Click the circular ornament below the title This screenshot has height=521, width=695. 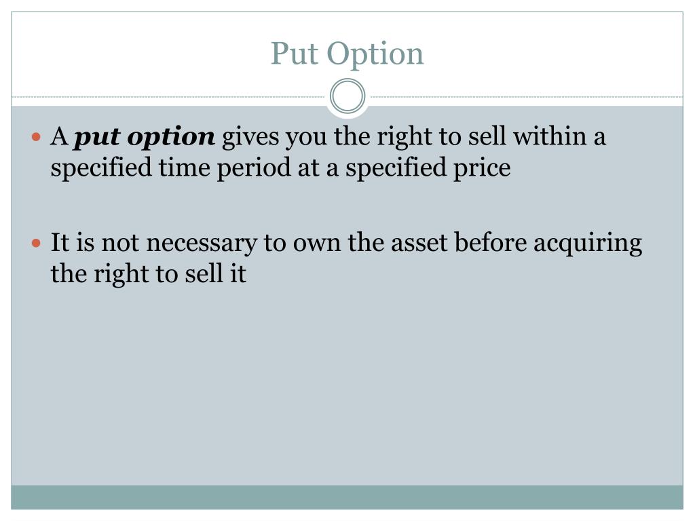tap(347, 96)
